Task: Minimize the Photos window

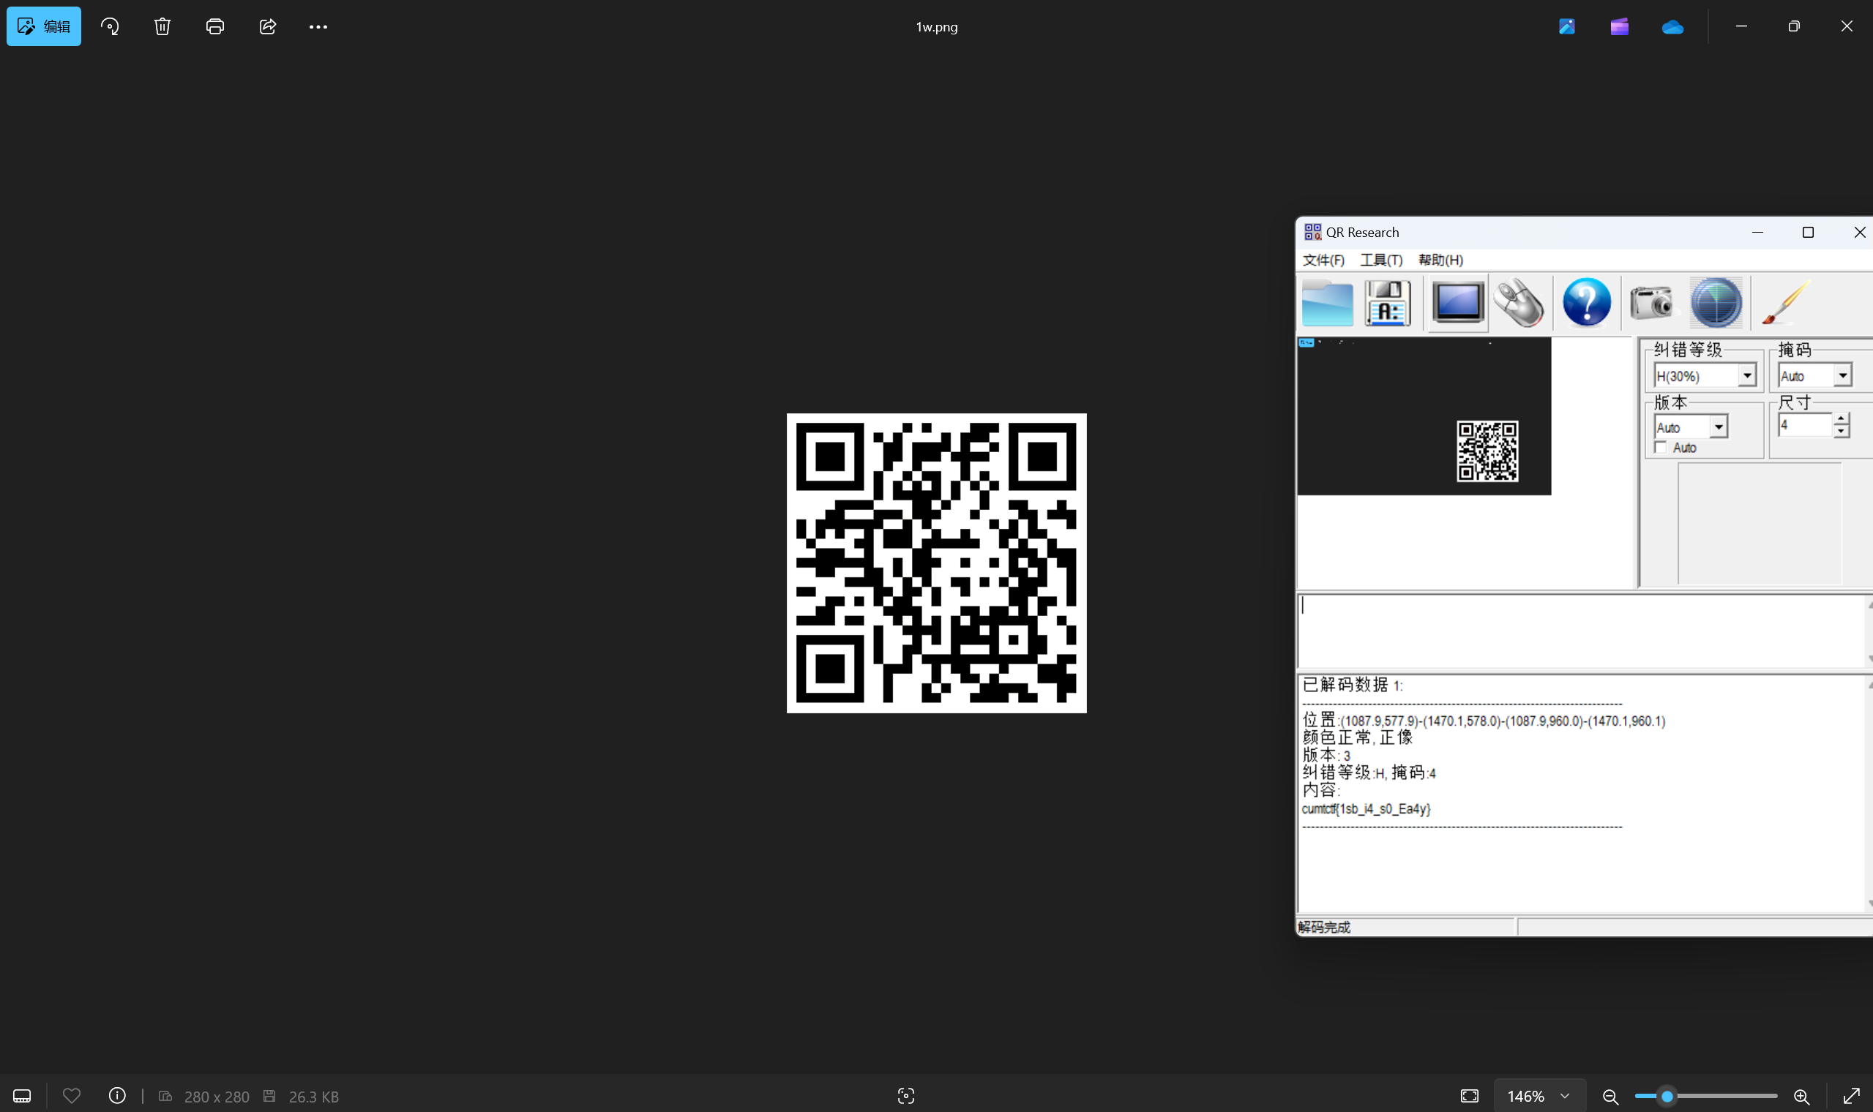Action: [1741, 26]
